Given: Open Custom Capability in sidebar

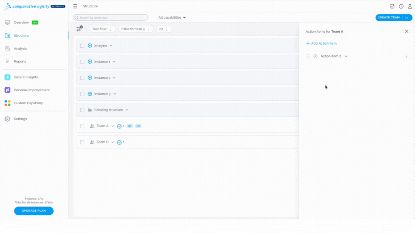Looking at the screenshot, I should [x=28, y=103].
